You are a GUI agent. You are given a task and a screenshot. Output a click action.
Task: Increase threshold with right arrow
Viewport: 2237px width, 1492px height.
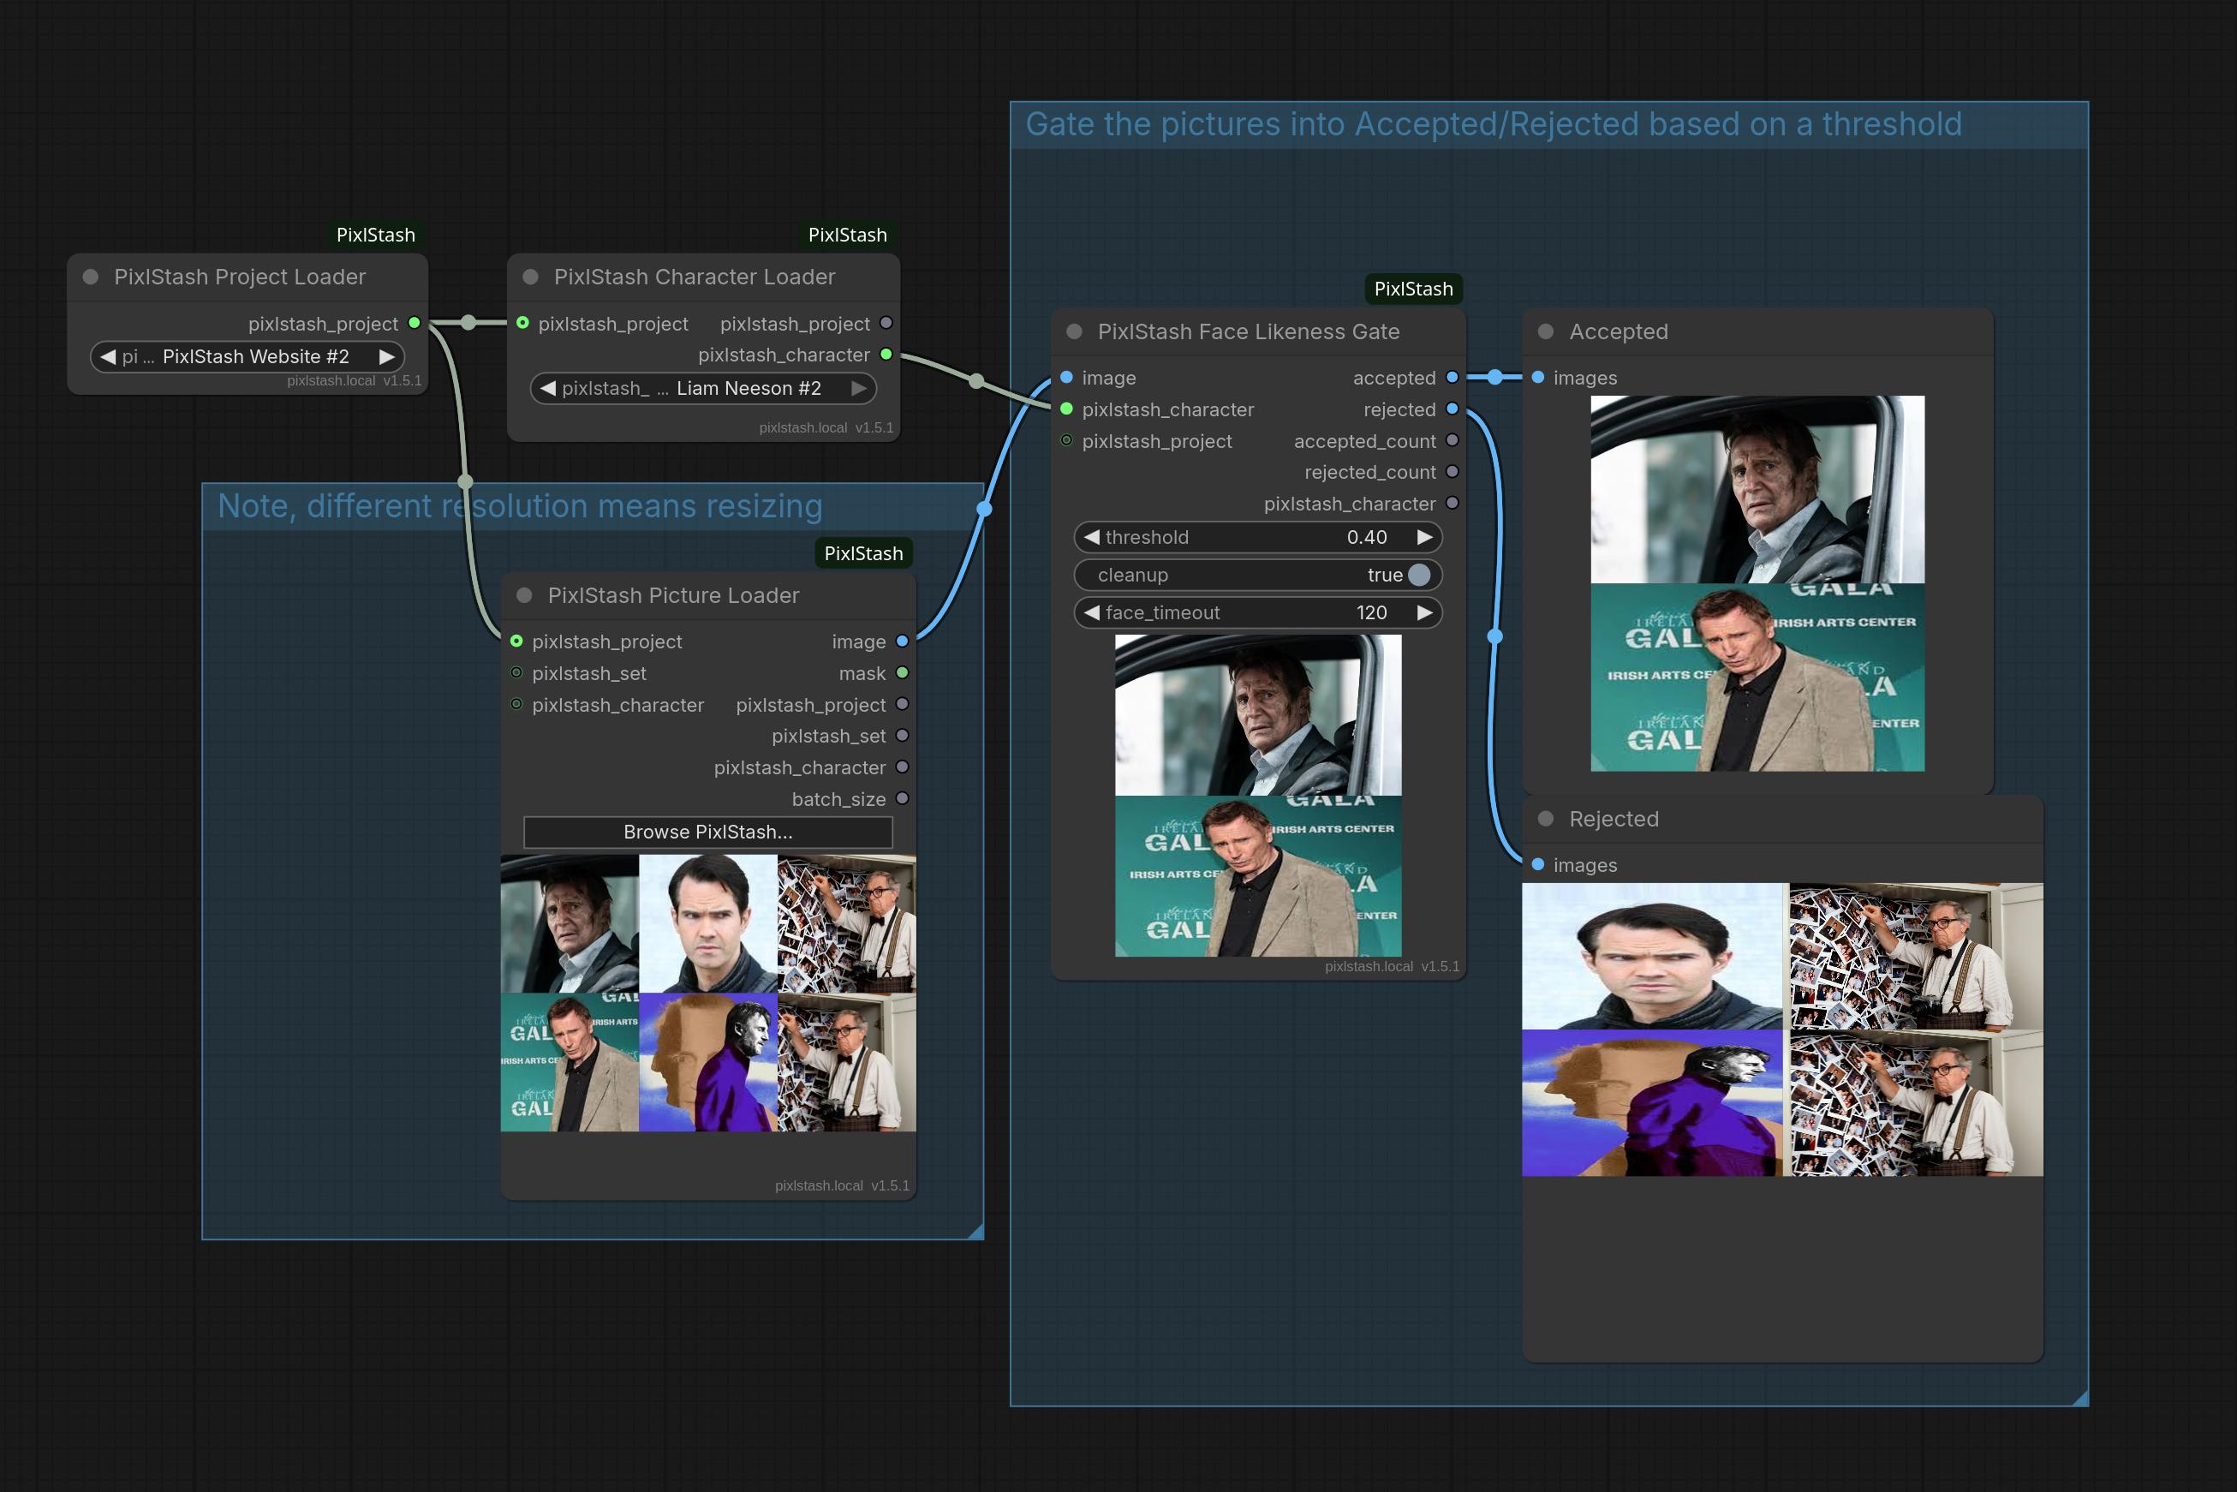[x=1424, y=538]
